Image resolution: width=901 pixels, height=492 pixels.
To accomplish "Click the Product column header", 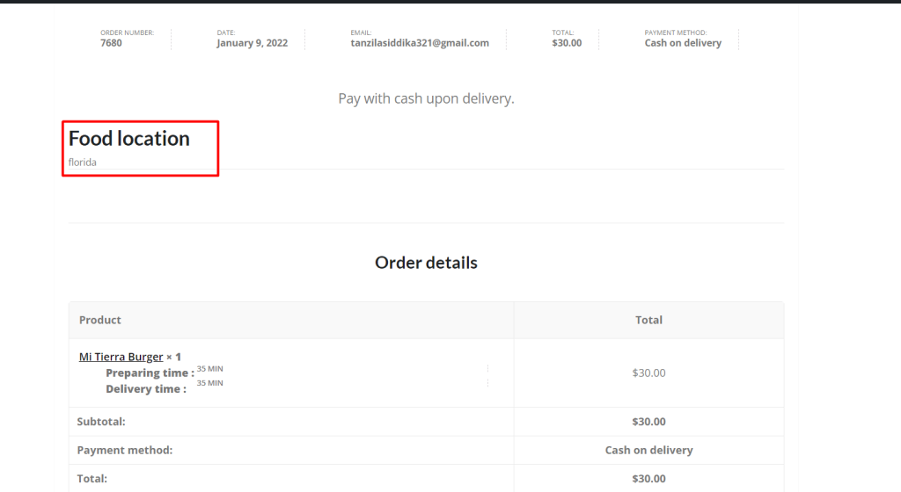I will click(x=100, y=320).
